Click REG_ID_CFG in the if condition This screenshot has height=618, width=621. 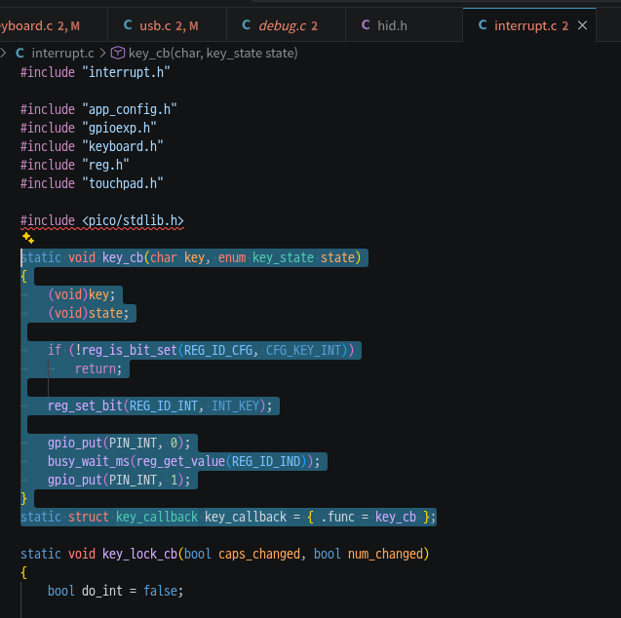pyautogui.click(x=217, y=350)
